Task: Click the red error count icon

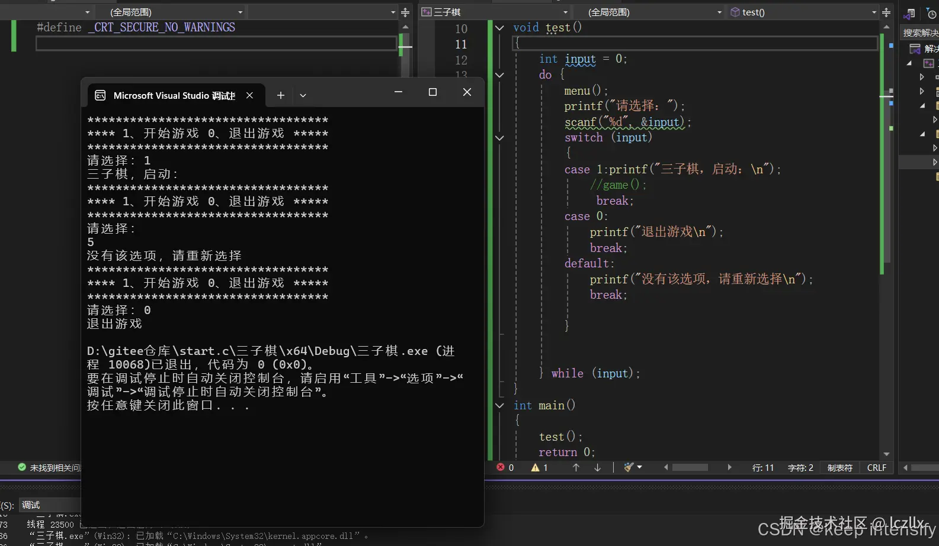Action: (x=501, y=467)
